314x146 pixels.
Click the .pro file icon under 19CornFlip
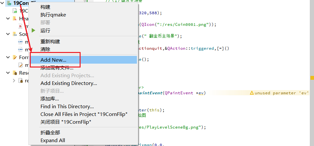pyautogui.click(x=15, y=11)
